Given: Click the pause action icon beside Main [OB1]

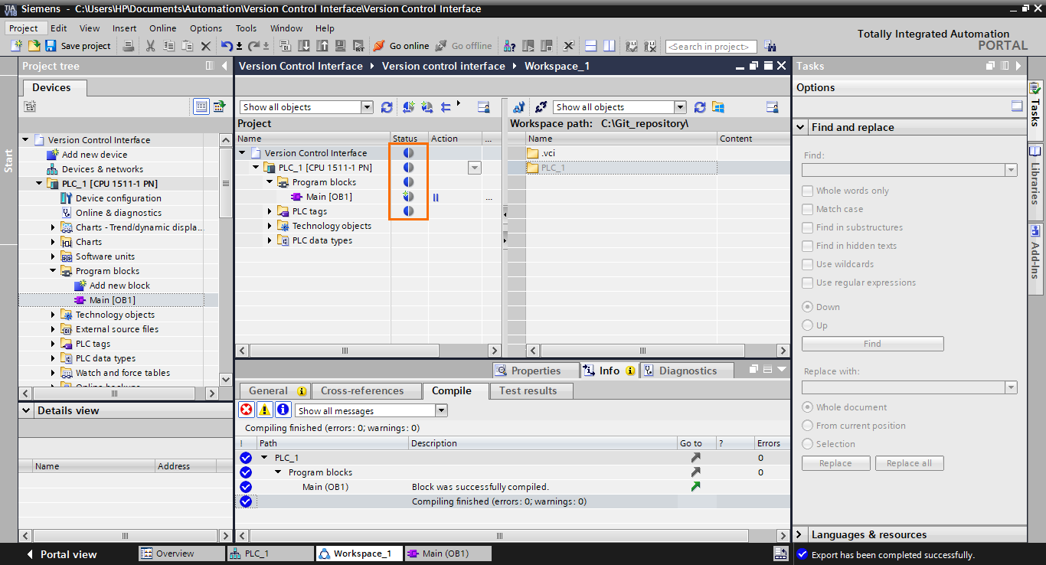Looking at the screenshot, I should tap(435, 197).
